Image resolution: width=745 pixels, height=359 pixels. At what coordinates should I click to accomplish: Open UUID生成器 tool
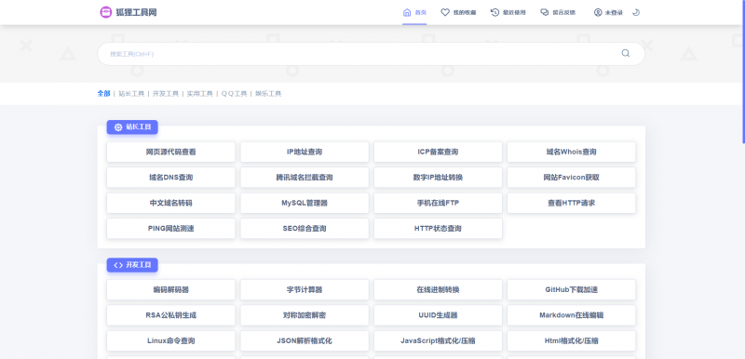click(438, 315)
